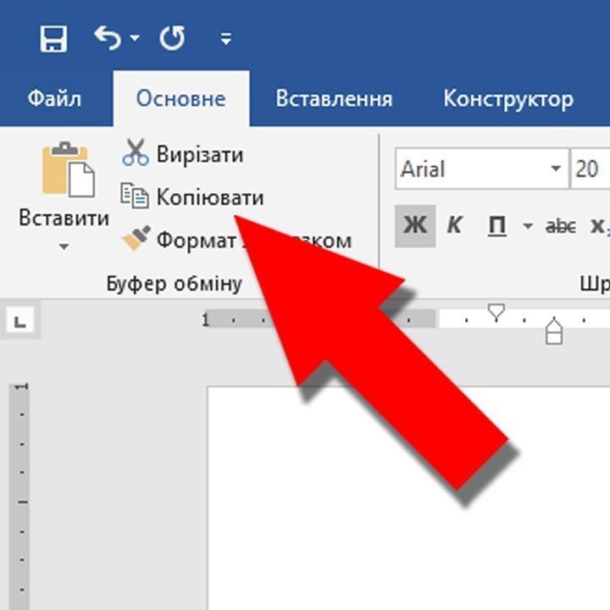Click the font size field showing 20
The width and height of the screenshot is (610, 610).
[590, 169]
